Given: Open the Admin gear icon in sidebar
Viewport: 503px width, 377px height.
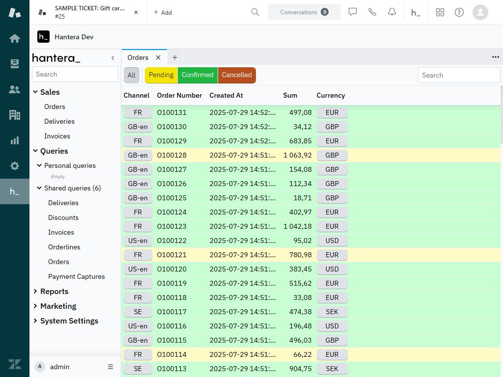Looking at the screenshot, I should click(x=15, y=166).
